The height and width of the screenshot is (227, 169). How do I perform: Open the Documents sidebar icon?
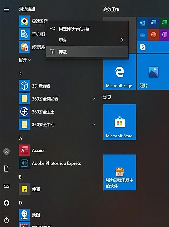(6, 169)
